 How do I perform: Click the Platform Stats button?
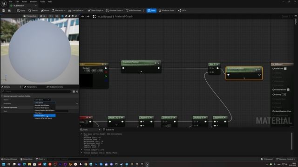pos(167,11)
